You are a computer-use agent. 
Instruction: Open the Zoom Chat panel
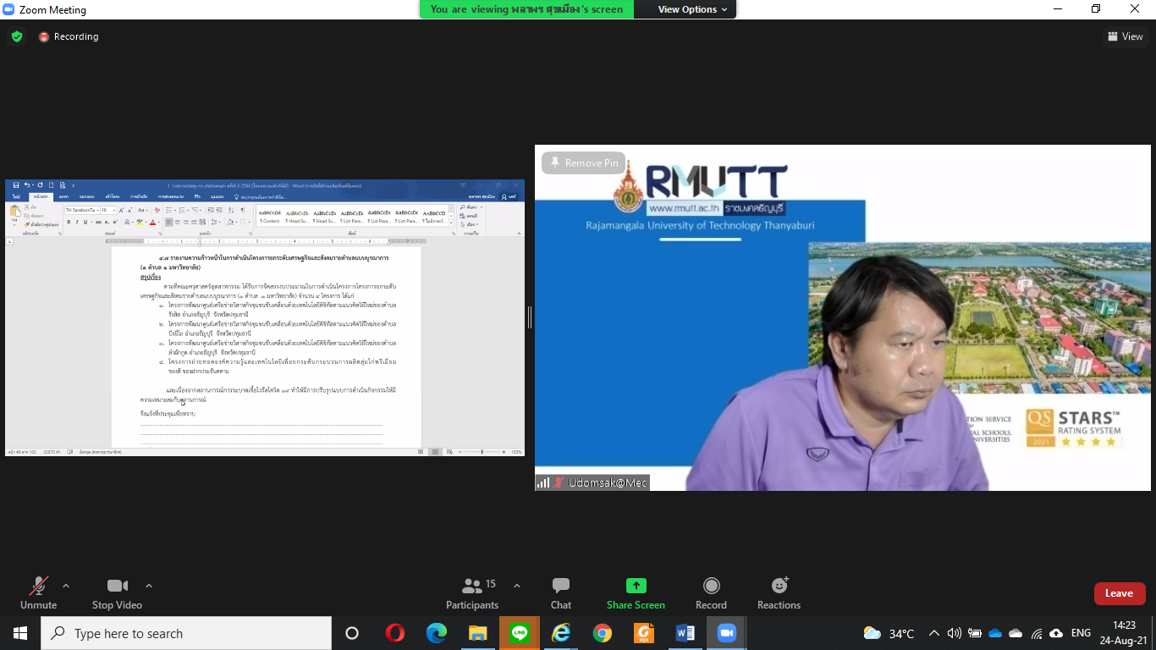(561, 592)
